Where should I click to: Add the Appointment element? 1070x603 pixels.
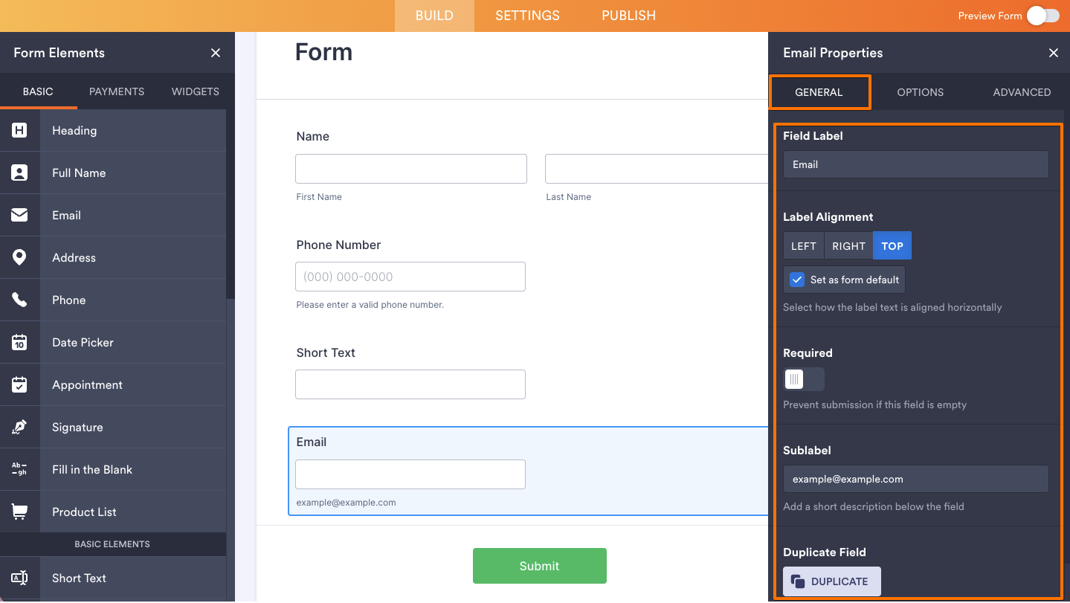[x=113, y=384]
